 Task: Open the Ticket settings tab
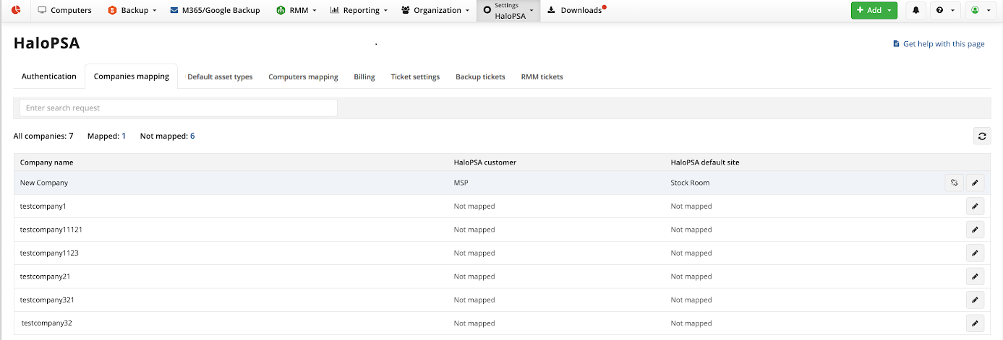tap(415, 77)
